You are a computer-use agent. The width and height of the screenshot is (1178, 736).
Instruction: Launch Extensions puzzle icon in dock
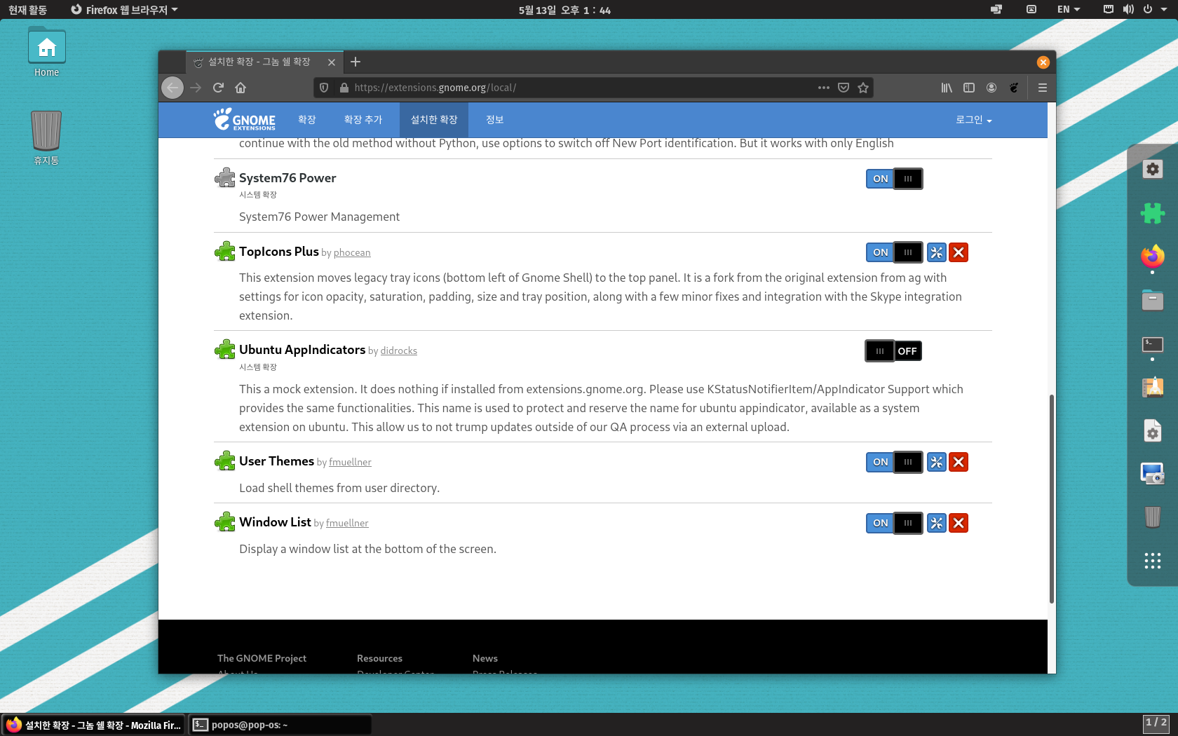(1153, 212)
